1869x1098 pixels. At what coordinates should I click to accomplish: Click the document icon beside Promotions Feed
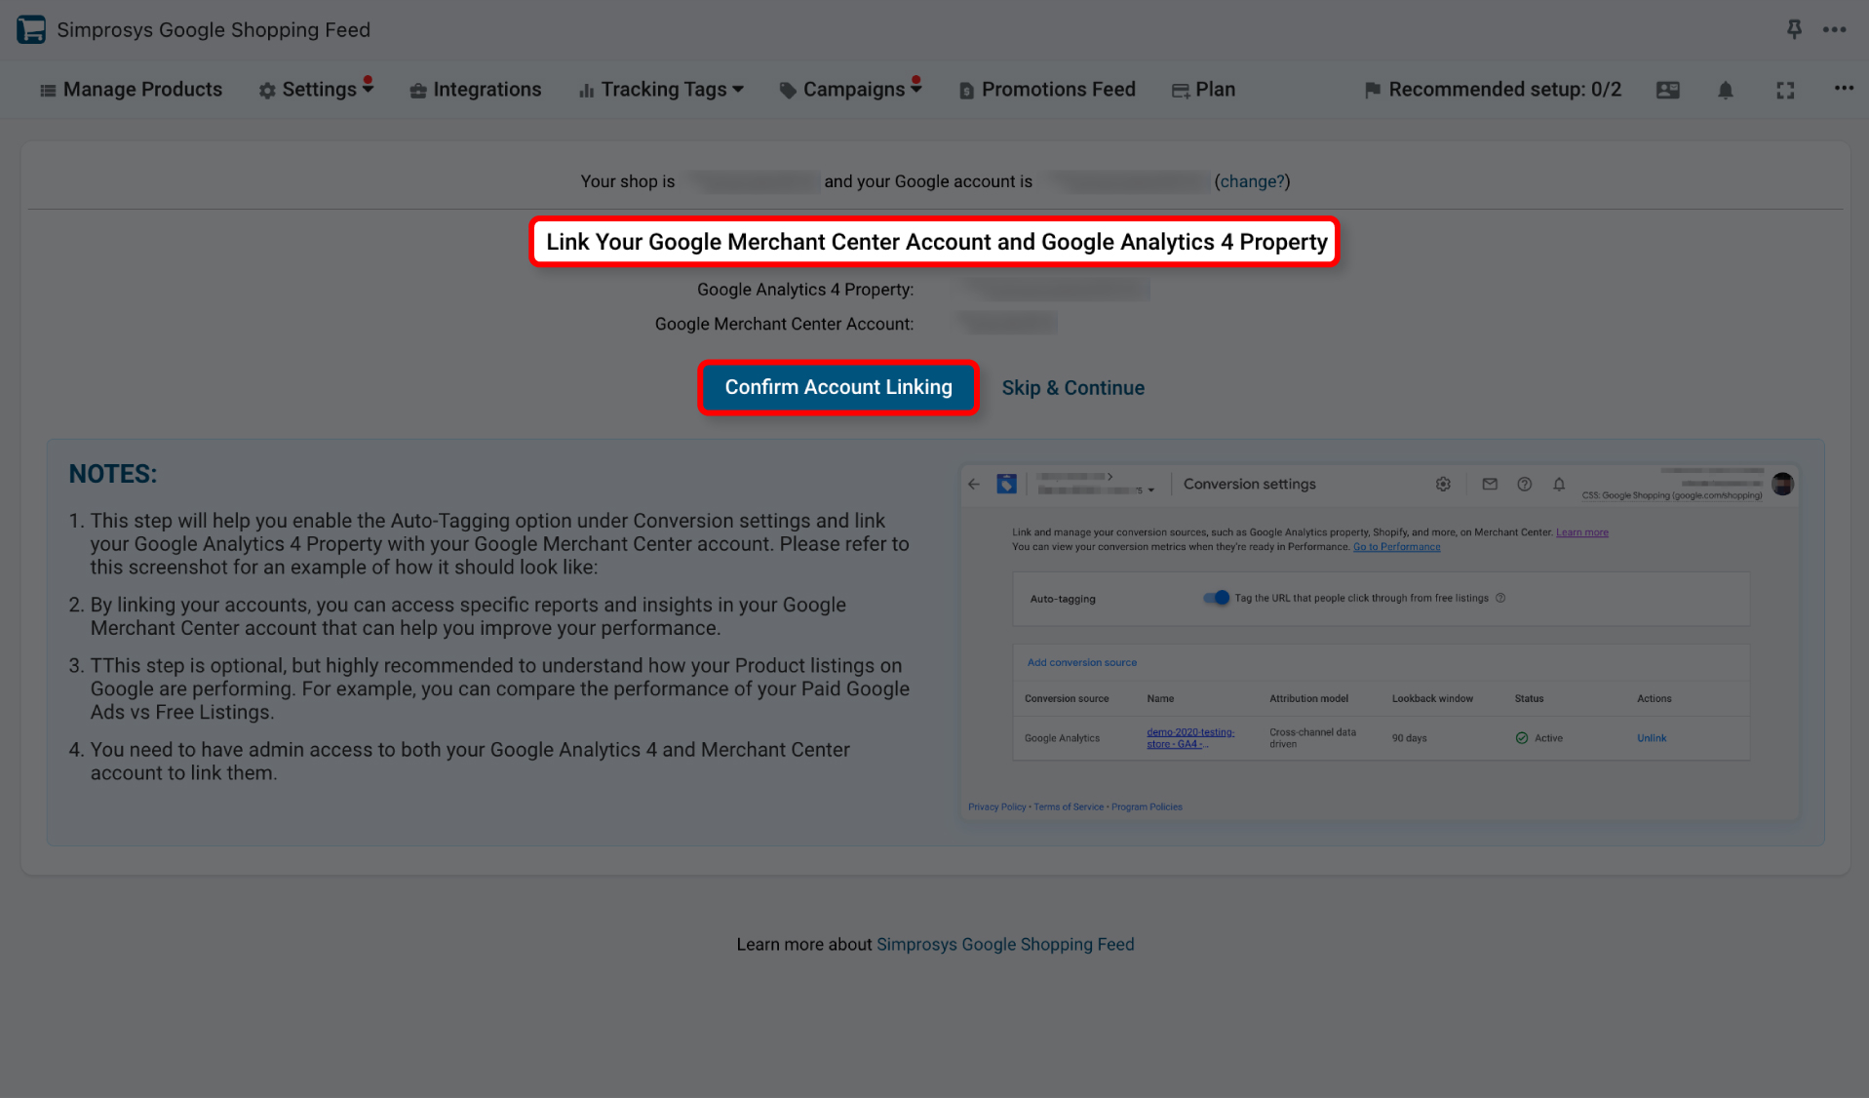click(x=966, y=91)
